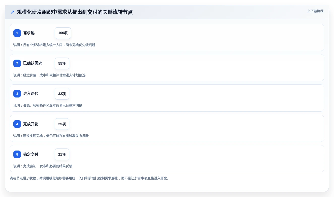Click the 32项 count chip
This screenshot has height=197, width=334.
pyautogui.click(x=62, y=94)
